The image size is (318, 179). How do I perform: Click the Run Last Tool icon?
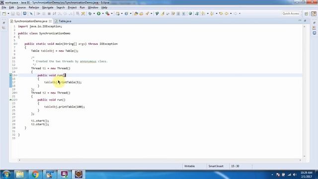click(107, 13)
